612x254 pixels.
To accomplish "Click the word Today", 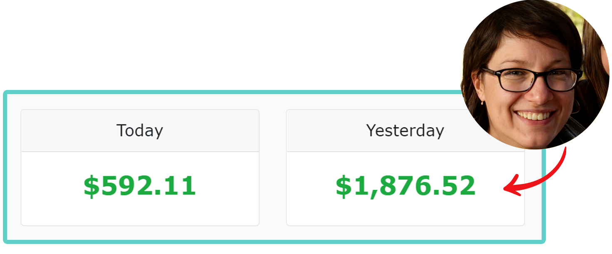I will [x=140, y=131].
